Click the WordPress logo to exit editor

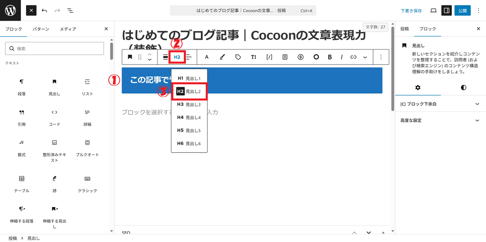(10, 11)
